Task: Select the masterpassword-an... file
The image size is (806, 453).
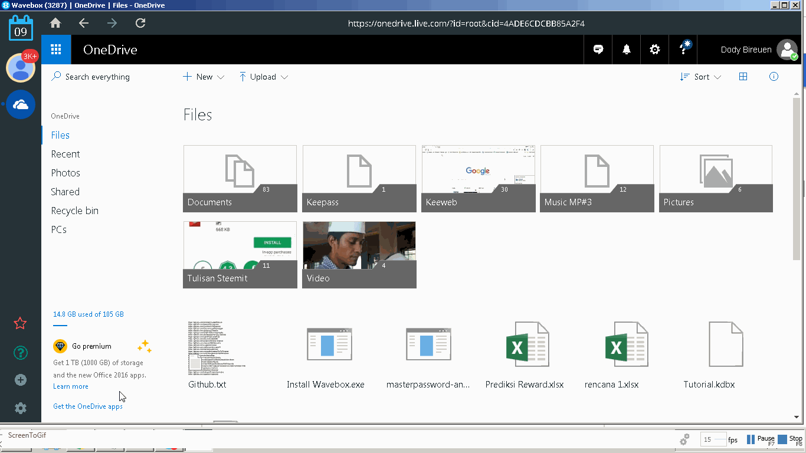Action: coord(428,356)
